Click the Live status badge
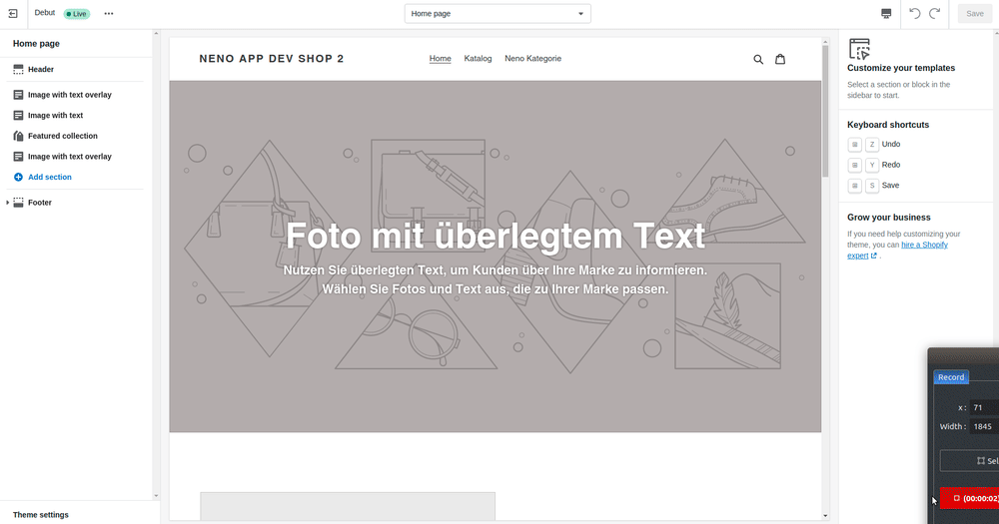Image resolution: width=999 pixels, height=524 pixels. pyautogui.click(x=77, y=14)
